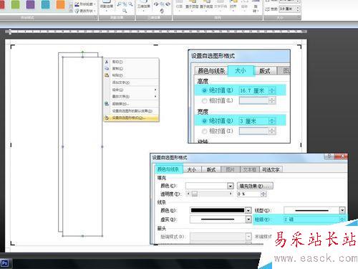This screenshot has height=269, width=358.
Task: Pick the green shape style swatch
Action: [15, 4]
